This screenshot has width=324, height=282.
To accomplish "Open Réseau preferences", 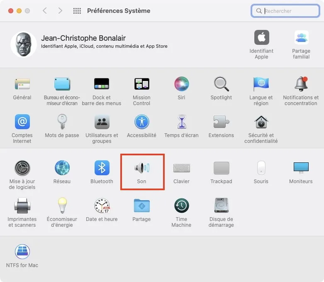I will coord(62,168).
